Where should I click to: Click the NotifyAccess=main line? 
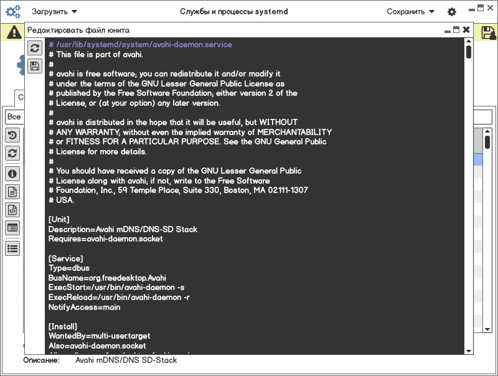[84, 307]
